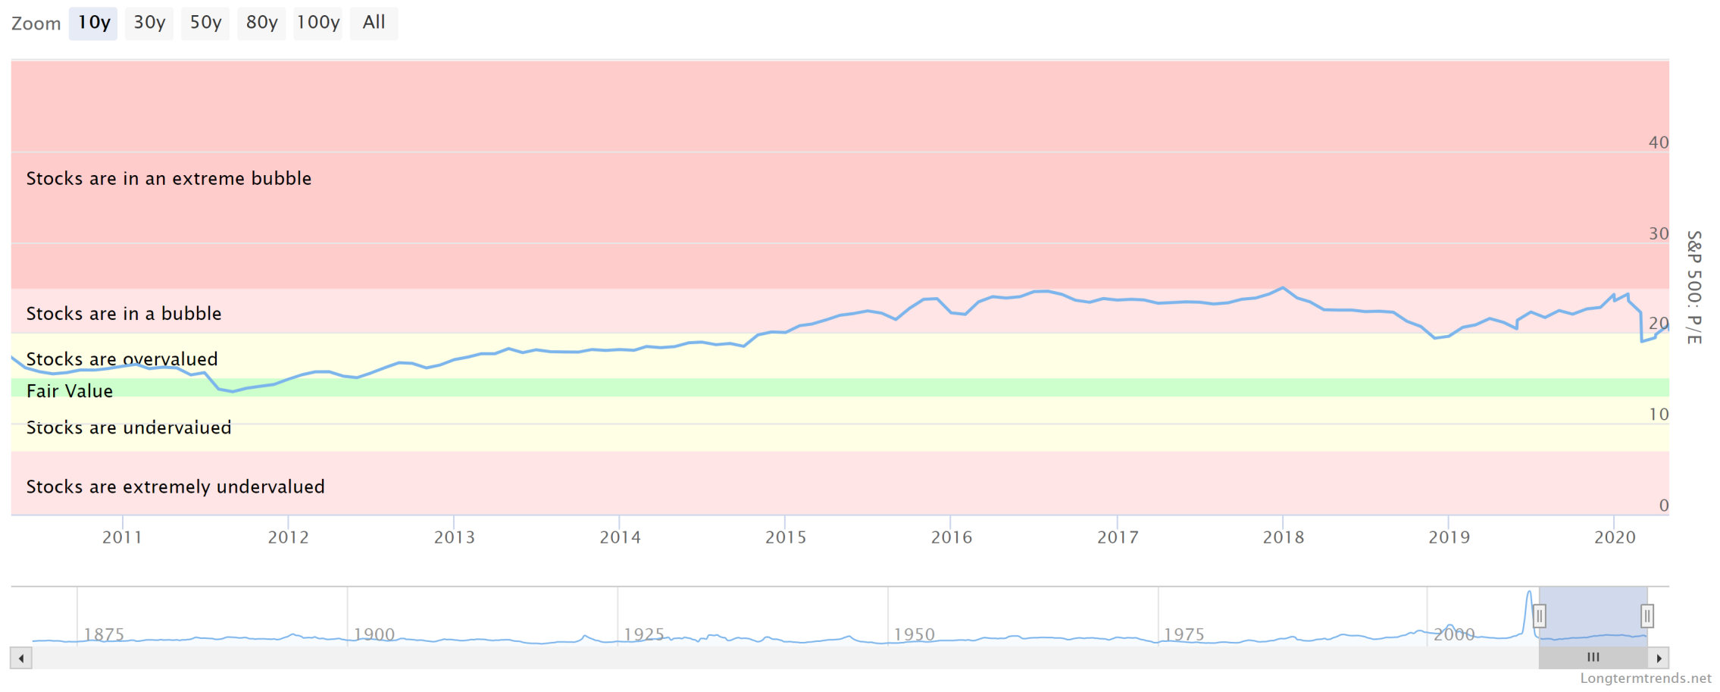Choose the 80y zoom option
This screenshot has height=692, width=1720.
[x=261, y=23]
